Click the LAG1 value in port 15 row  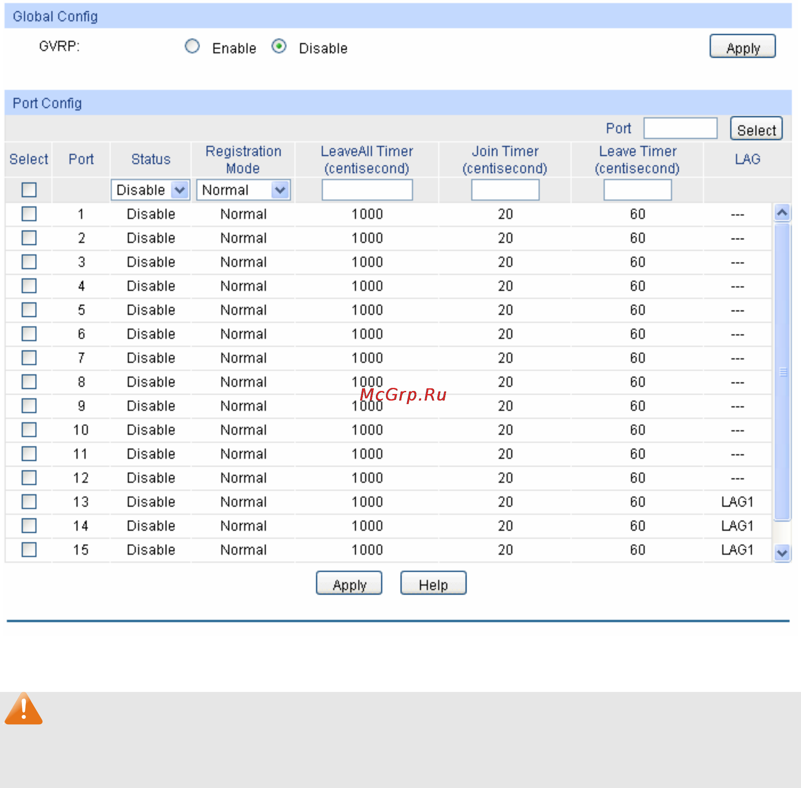pos(737,550)
